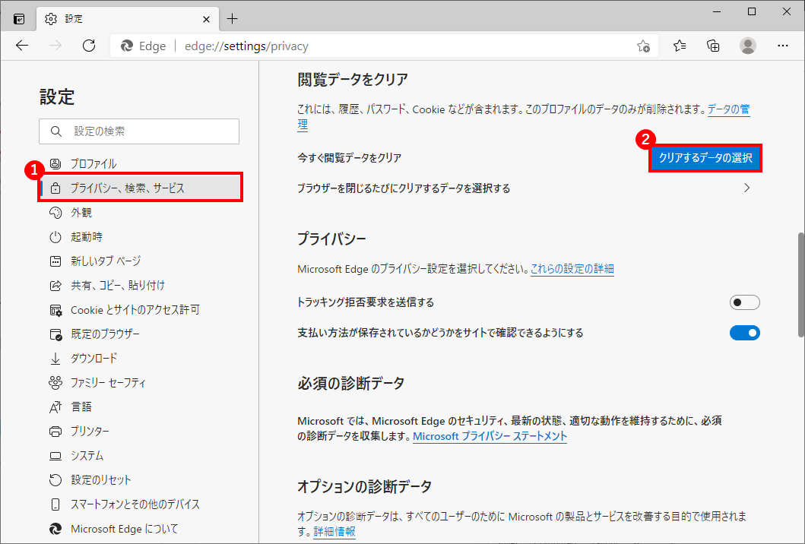Follow the データの管理 link

point(728,109)
